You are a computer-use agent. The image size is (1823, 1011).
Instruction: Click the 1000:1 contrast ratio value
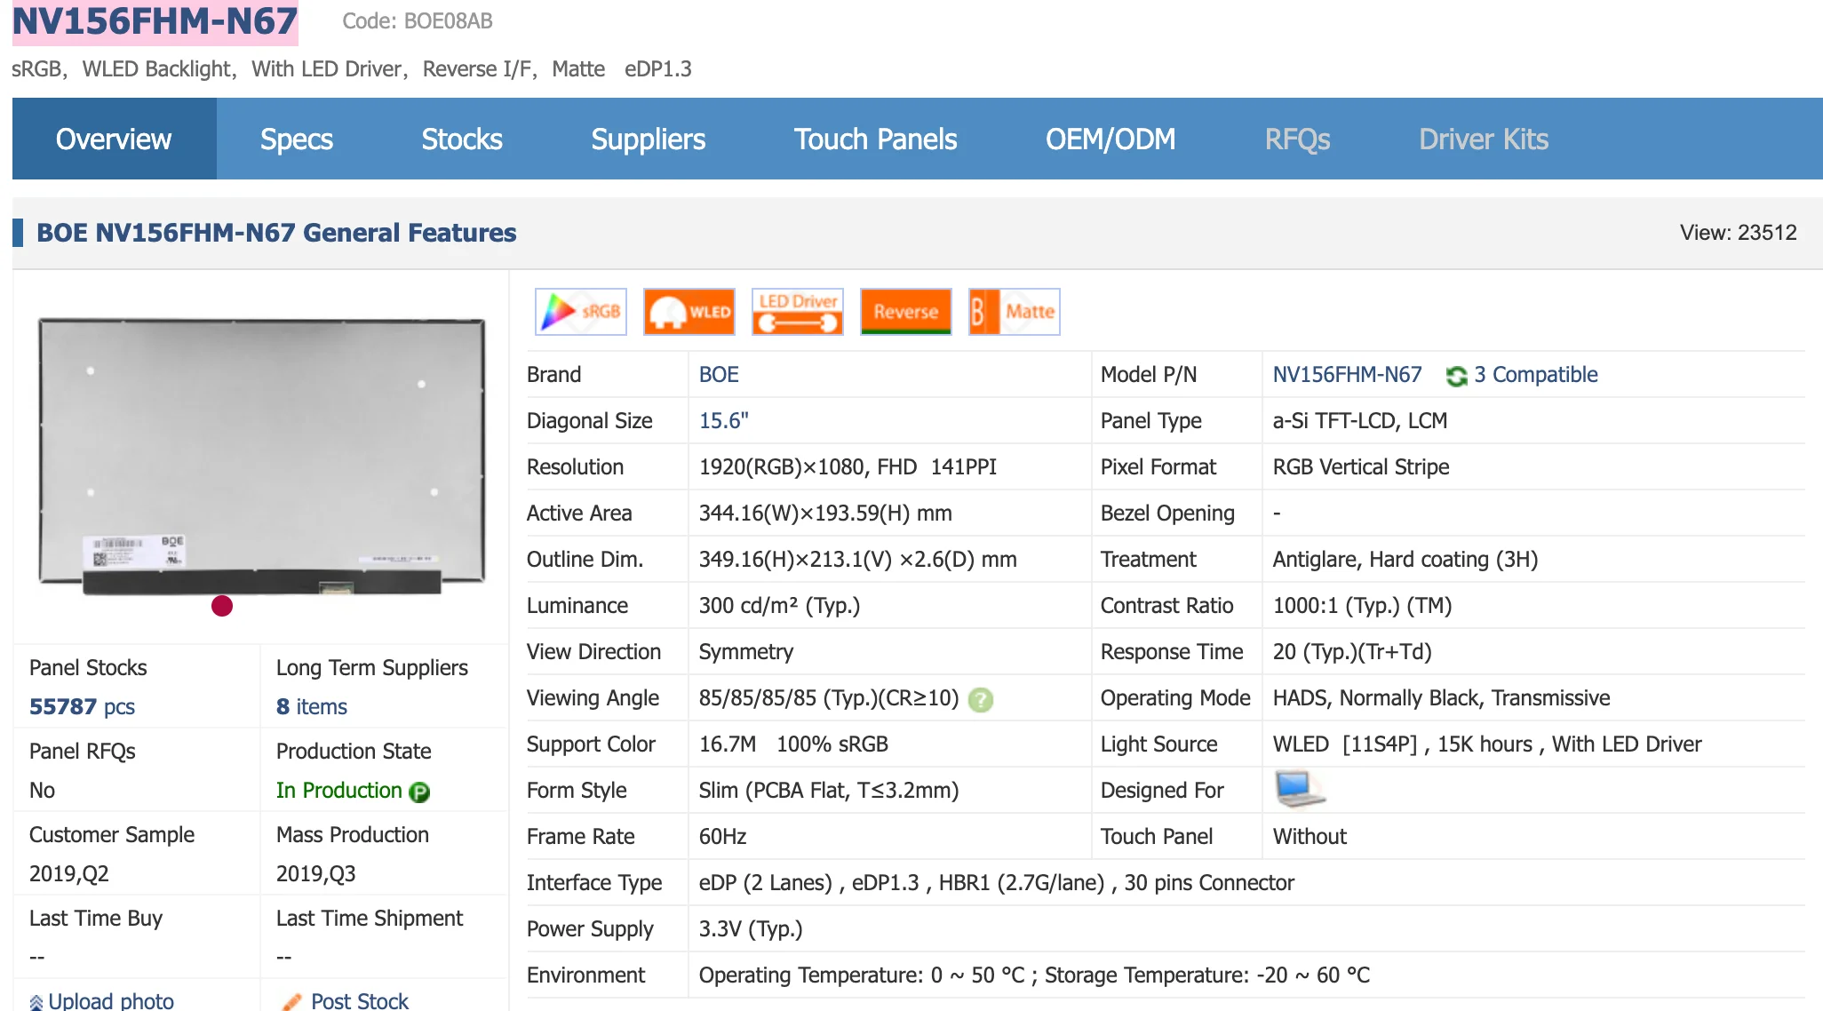1362,606
